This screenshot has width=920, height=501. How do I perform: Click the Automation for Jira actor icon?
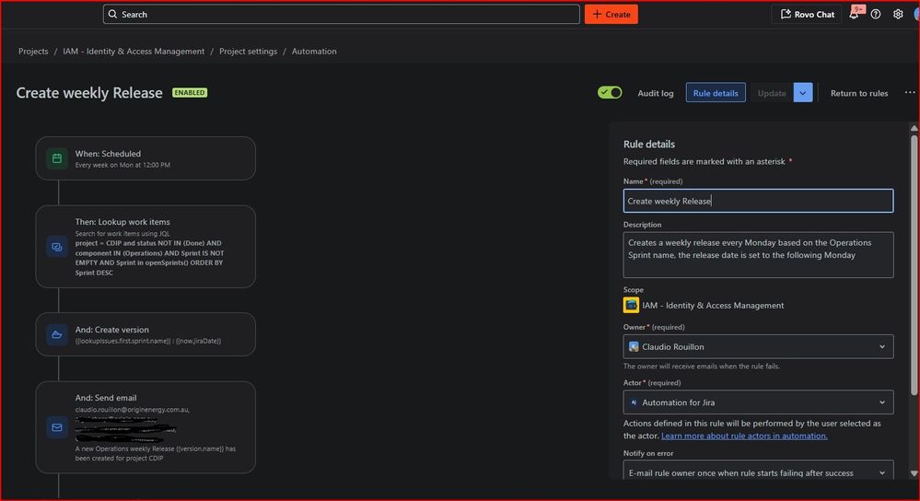click(634, 402)
